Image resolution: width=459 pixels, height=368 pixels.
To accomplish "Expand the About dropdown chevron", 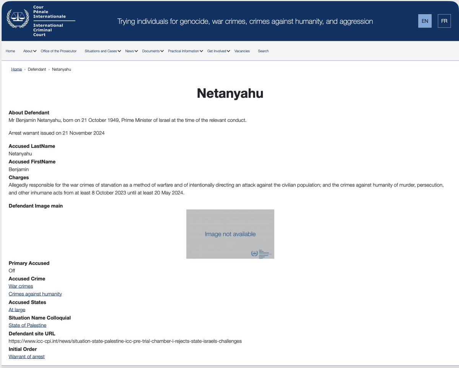I will pyautogui.click(x=35, y=51).
